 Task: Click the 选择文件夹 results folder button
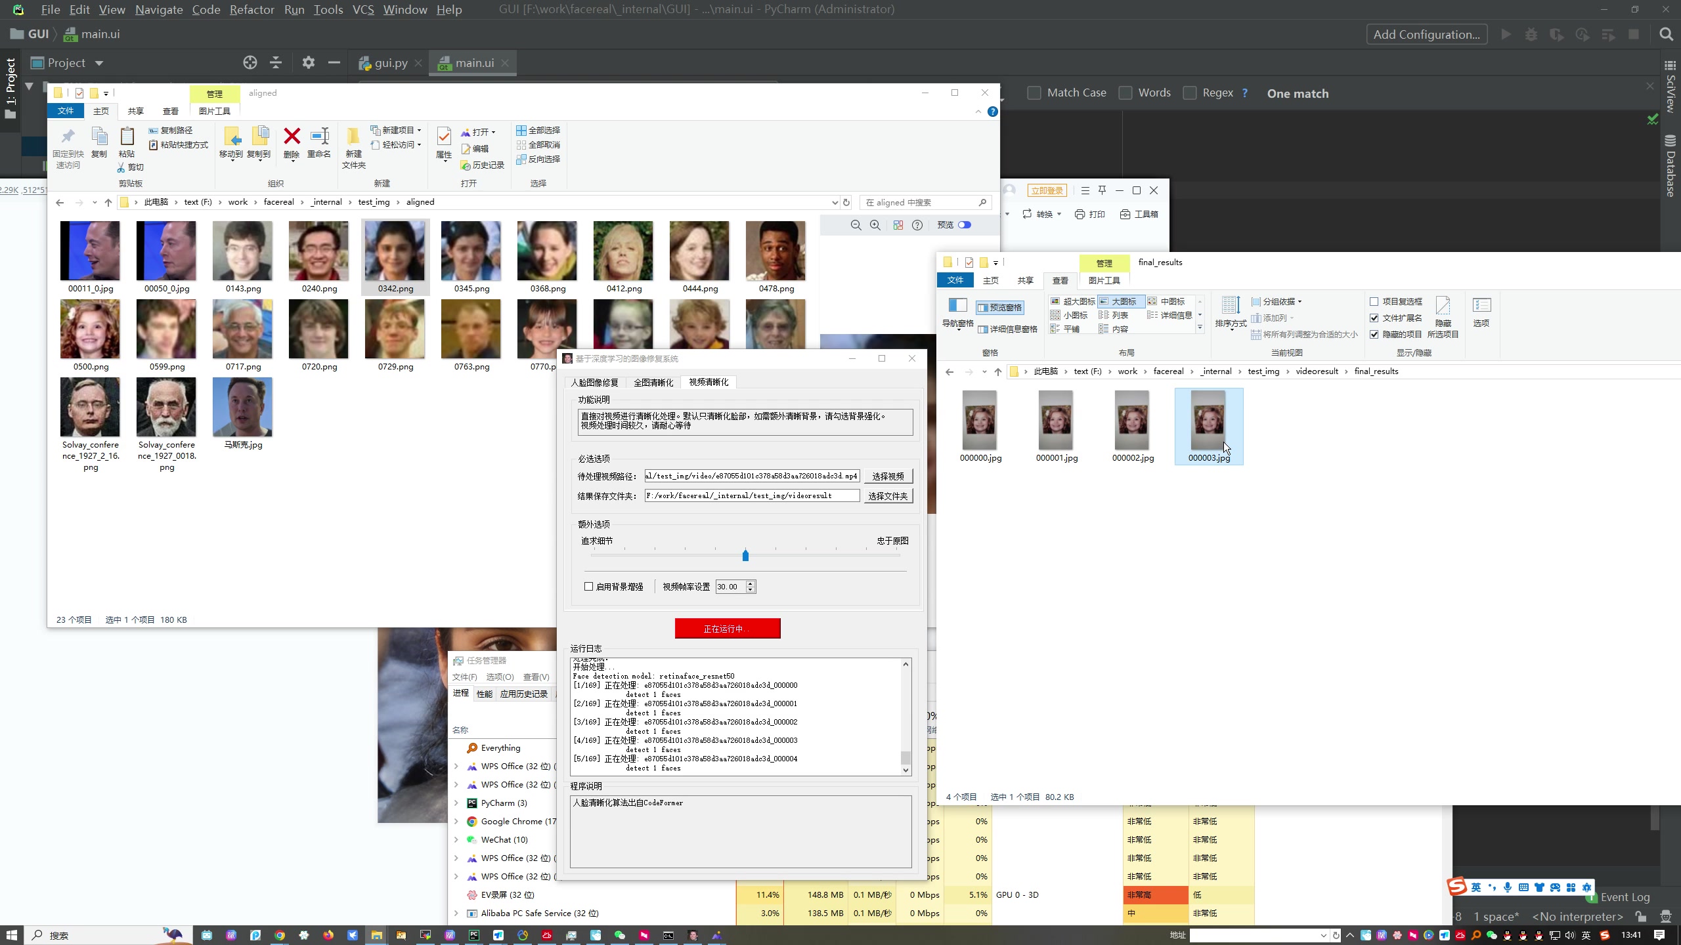pos(888,496)
